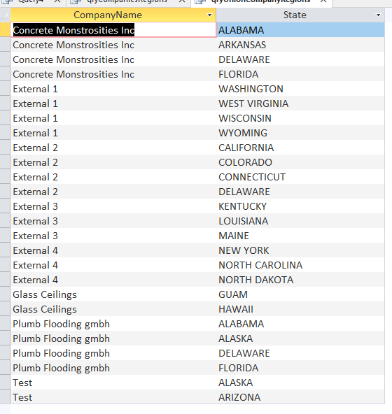Image resolution: width=392 pixels, height=414 pixels.
Task: Click the NORTH CAROLINA state cell
Action: pos(300,265)
